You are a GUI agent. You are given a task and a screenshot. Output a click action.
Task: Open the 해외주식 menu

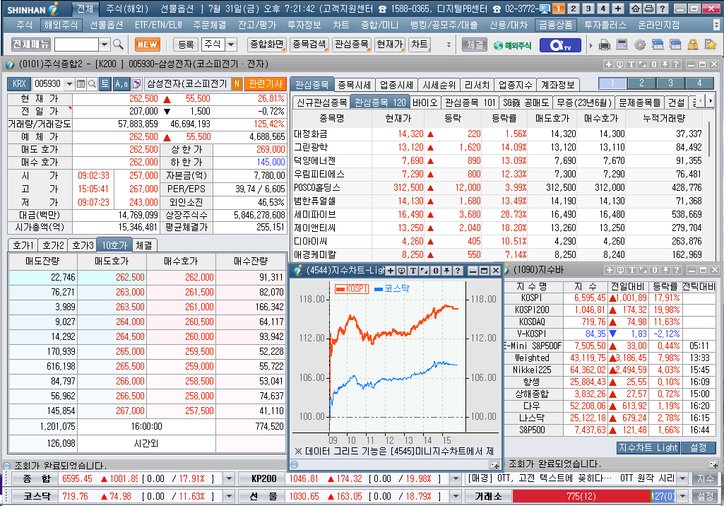(x=61, y=25)
